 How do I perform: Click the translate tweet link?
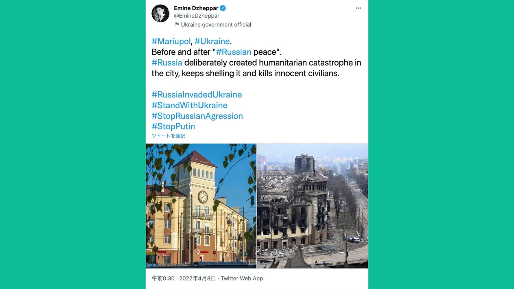tap(168, 136)
